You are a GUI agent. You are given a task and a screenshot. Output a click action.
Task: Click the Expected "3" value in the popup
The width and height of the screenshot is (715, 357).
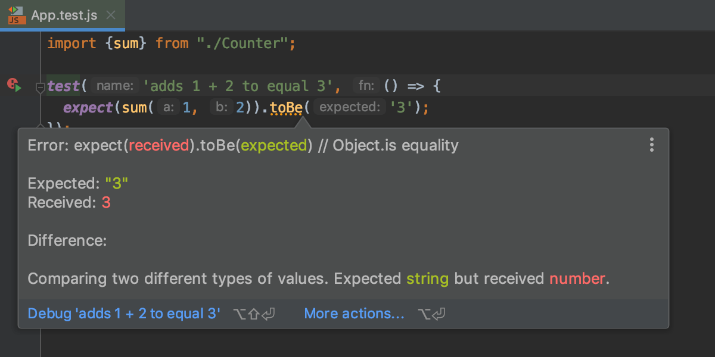[x=117, y=183]
